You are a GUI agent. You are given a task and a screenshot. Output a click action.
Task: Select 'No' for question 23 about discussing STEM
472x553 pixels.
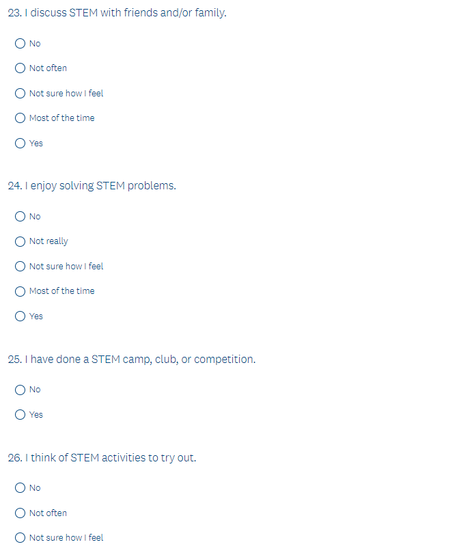coord(20,44)
